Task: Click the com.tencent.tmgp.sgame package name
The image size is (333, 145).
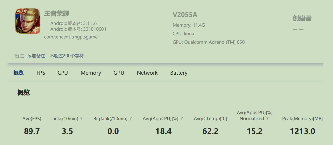Action: coord(71,37)
